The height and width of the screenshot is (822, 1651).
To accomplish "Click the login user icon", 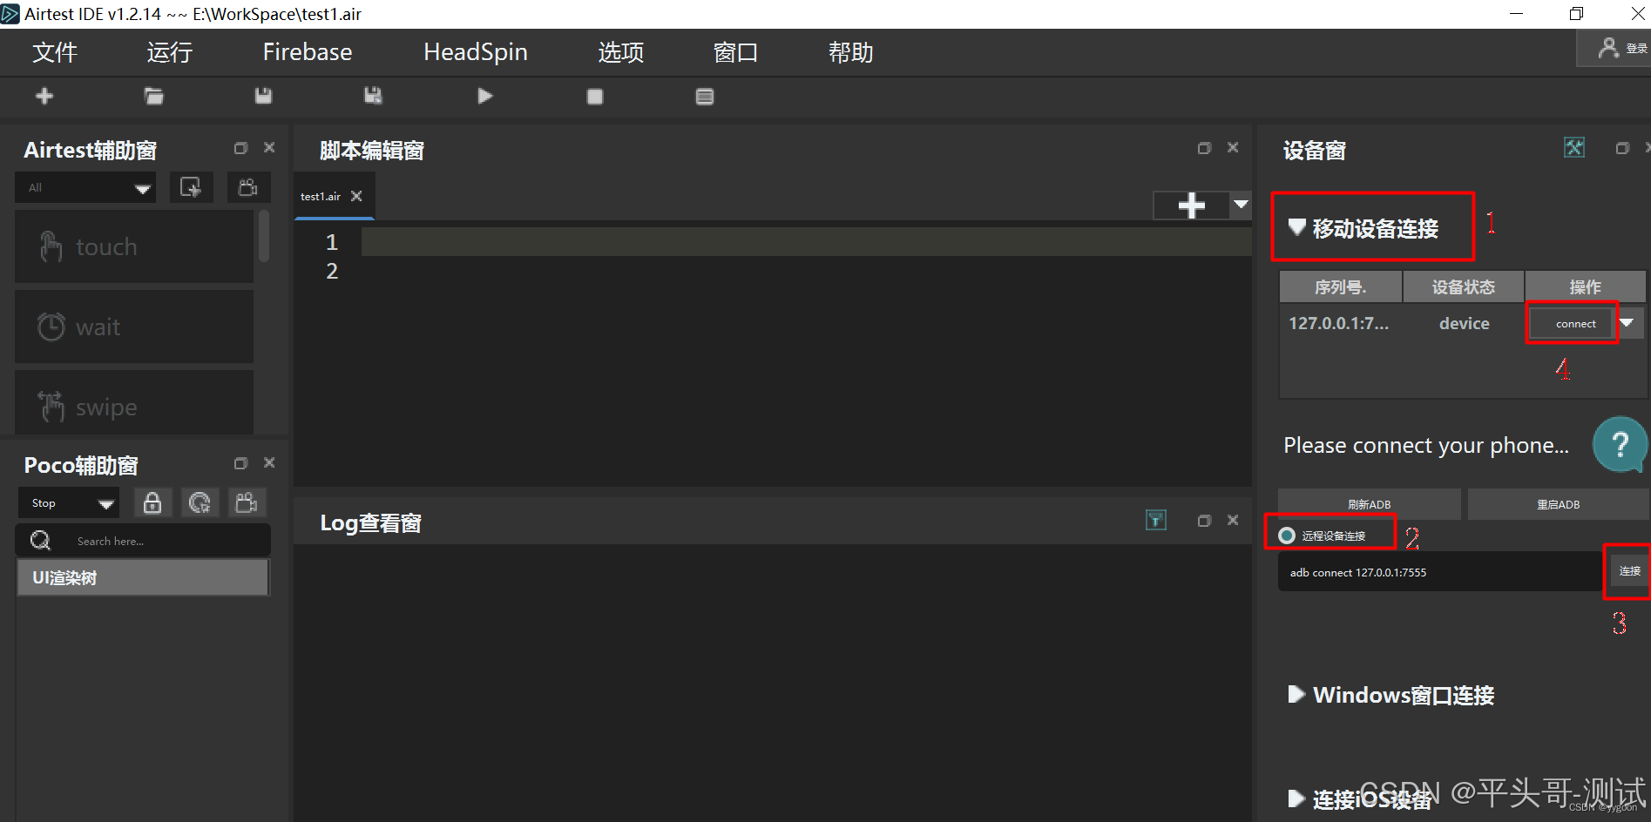I will pyautogui.click(x=1608, y=48).
